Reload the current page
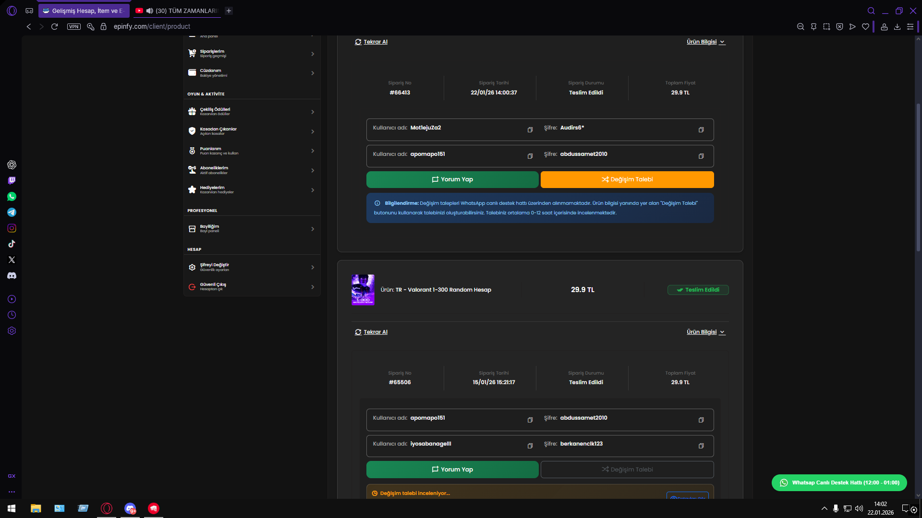This screenshot has width=922, height=518. pos(55,27)
